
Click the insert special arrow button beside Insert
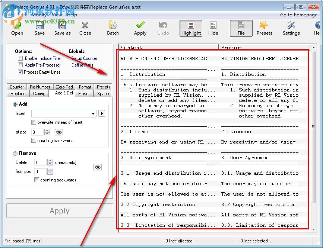pos(102,113)
